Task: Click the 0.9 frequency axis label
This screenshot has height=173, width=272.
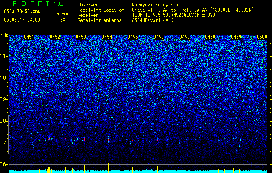Action: pyautogui.click(x=4, y=99)
